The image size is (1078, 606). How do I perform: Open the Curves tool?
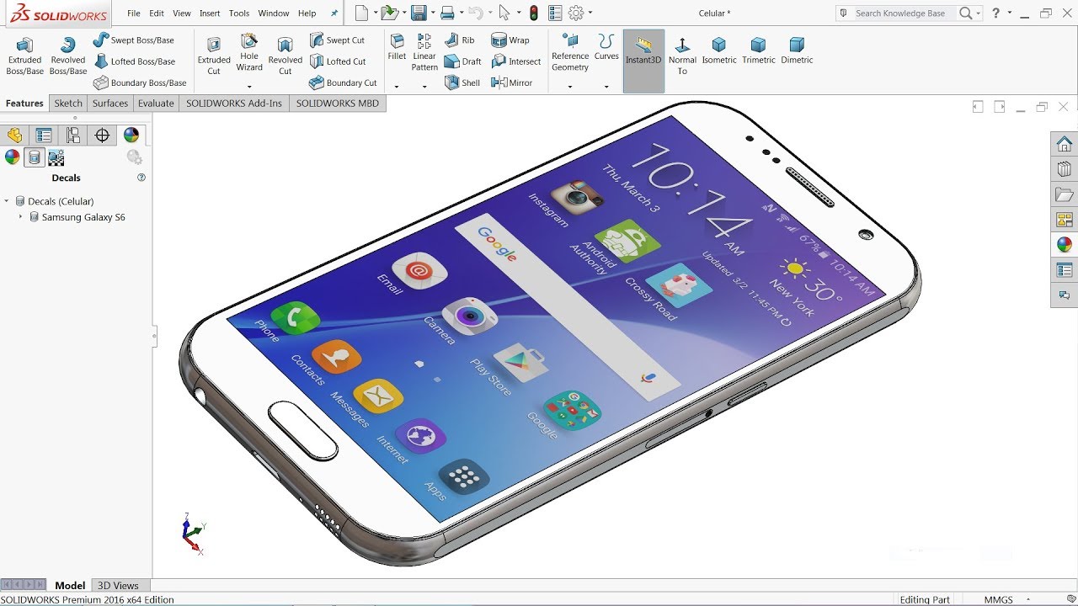[606, 47]
